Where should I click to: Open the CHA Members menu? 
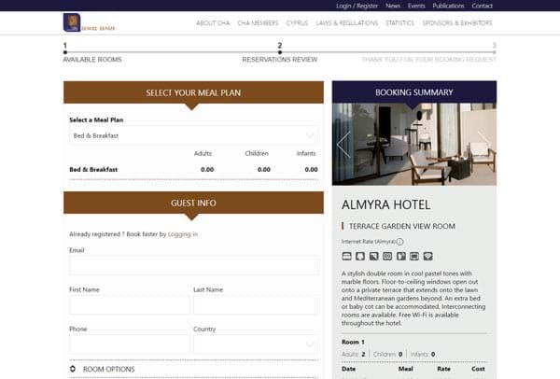point(258,23)
